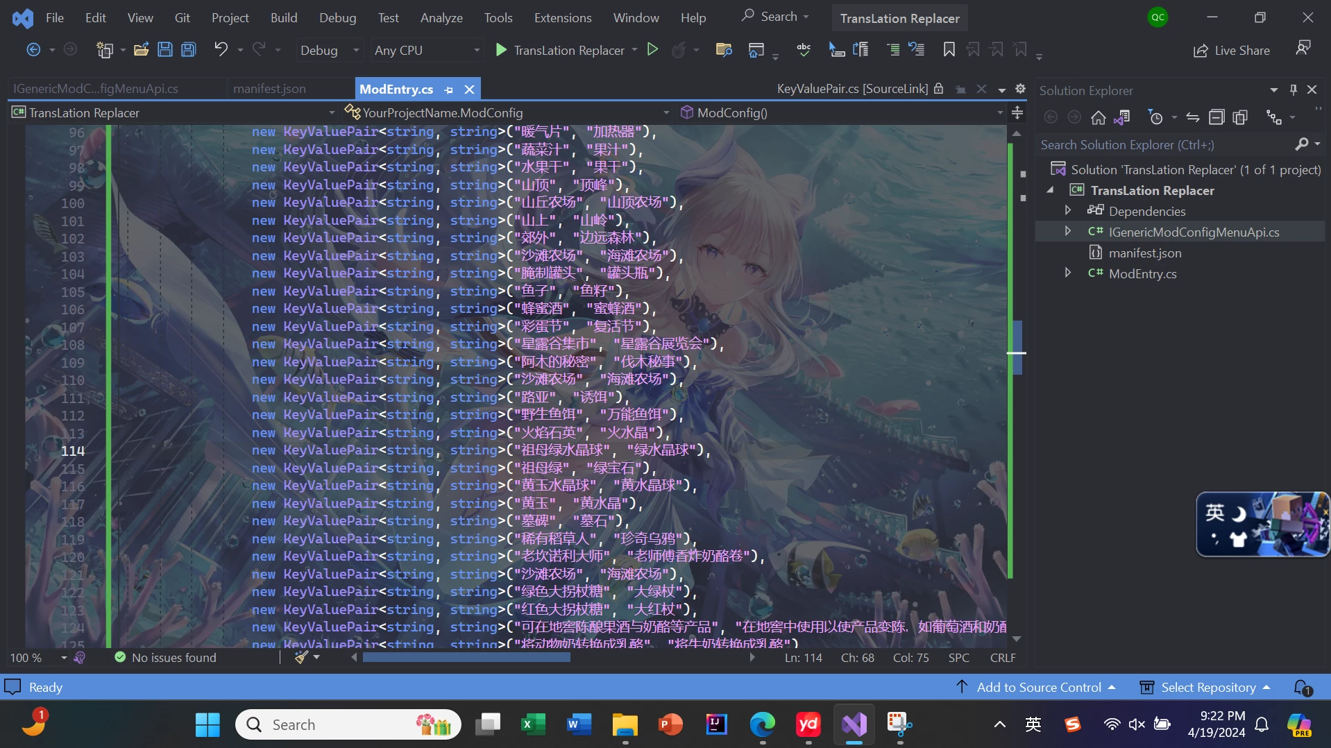This screenshot has width=1331, height=748.
Task: Click the vertical scrollbar thumb of editor
Action: (x=1017, y=347)
